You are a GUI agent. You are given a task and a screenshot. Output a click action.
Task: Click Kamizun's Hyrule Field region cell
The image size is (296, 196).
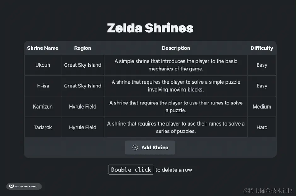pyautogui.click(x=83, y=107)
